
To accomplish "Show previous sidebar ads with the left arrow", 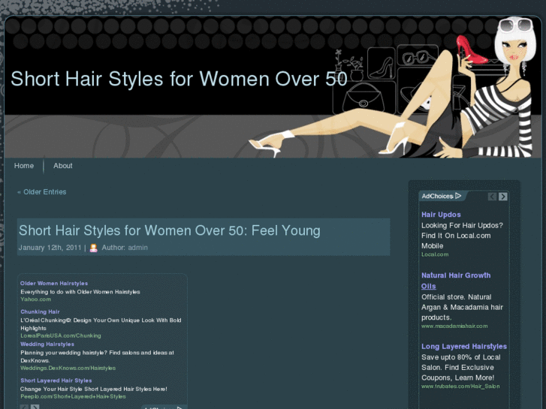I will tap(492, 197).
